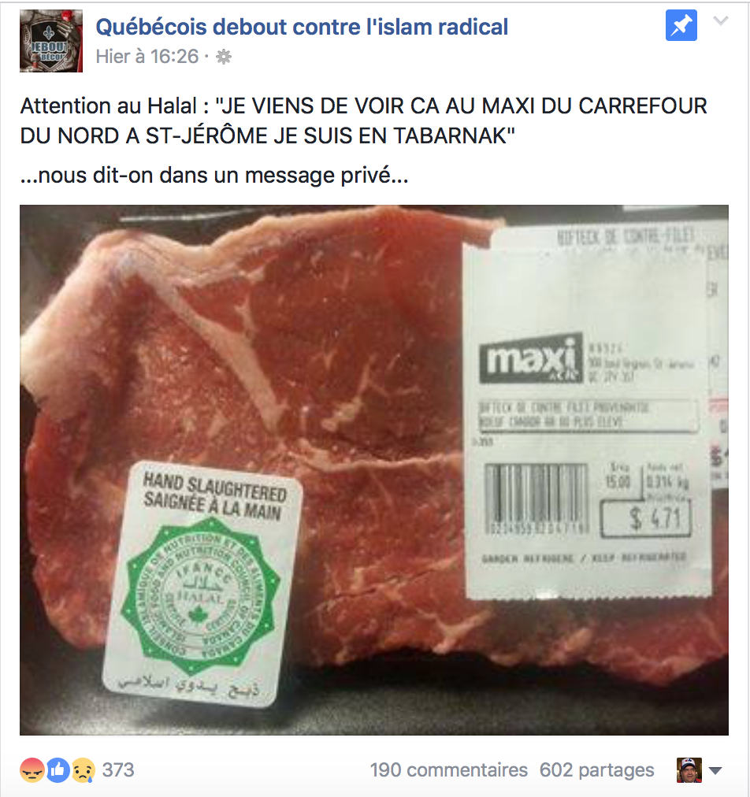
Task: Click the pinned post pushpin icon
Action: [x=681, y=25]
